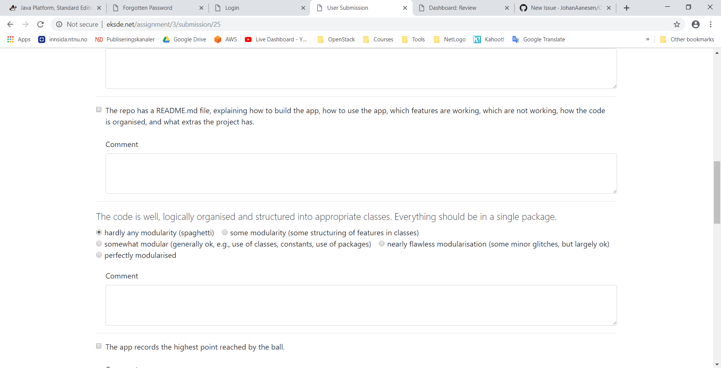Close the Forgotten Password tab
This screenshot has width=721, height=368.
[201, 8]
